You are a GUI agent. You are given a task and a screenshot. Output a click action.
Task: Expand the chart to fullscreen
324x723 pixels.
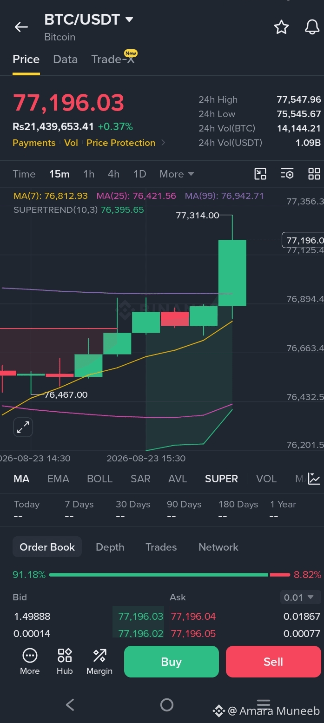[23, 427]
